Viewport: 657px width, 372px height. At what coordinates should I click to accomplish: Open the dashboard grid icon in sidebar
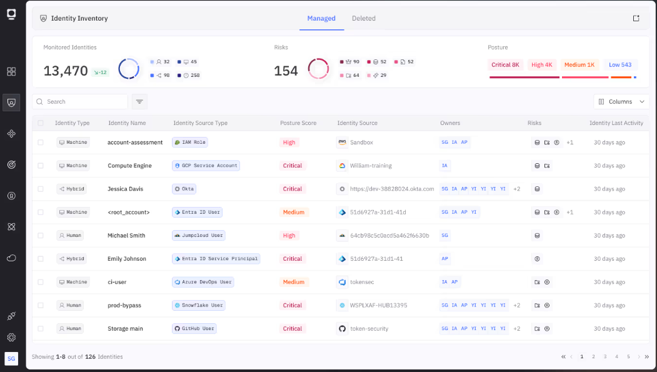click(x=11, y=72)
